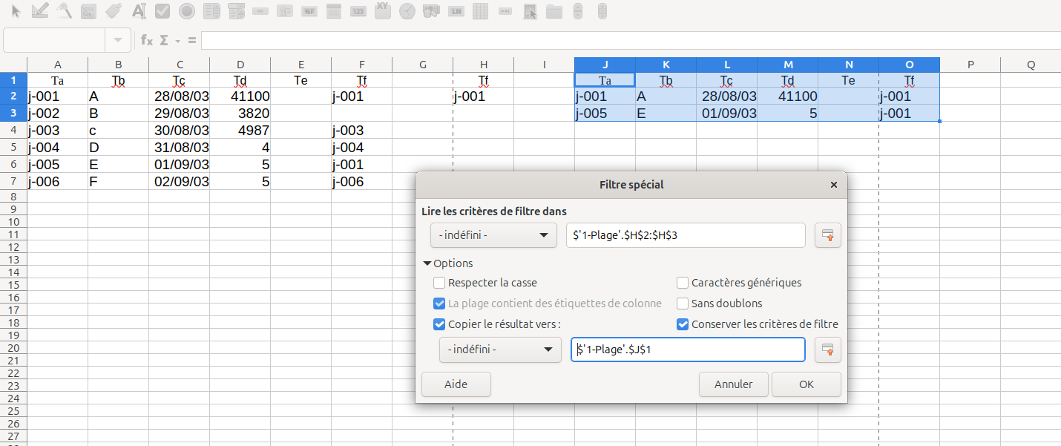Viewport: 1061px width, 446px height.
Task: Select the Numeric Field (123) tool
Action: pyautogui.click(x=358, y=11)
